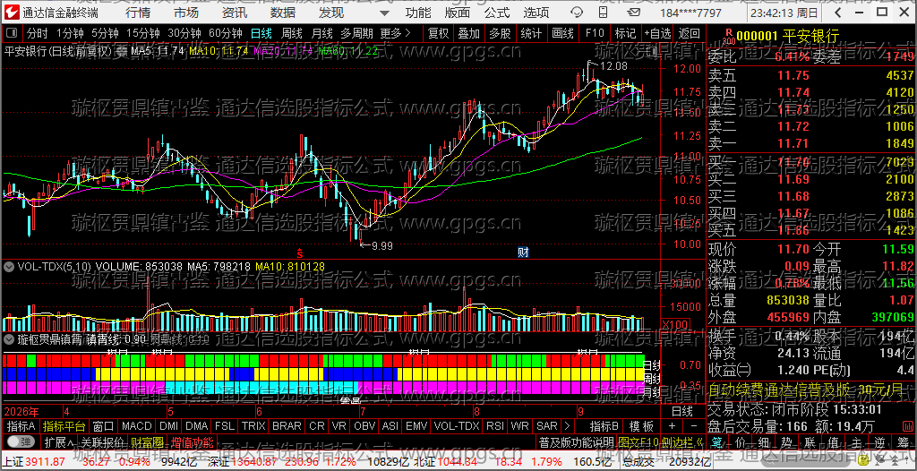The height and width of the screenshot is (471, 917).
Task: Expand 更多 periods chevron
Action: point(407,33)
